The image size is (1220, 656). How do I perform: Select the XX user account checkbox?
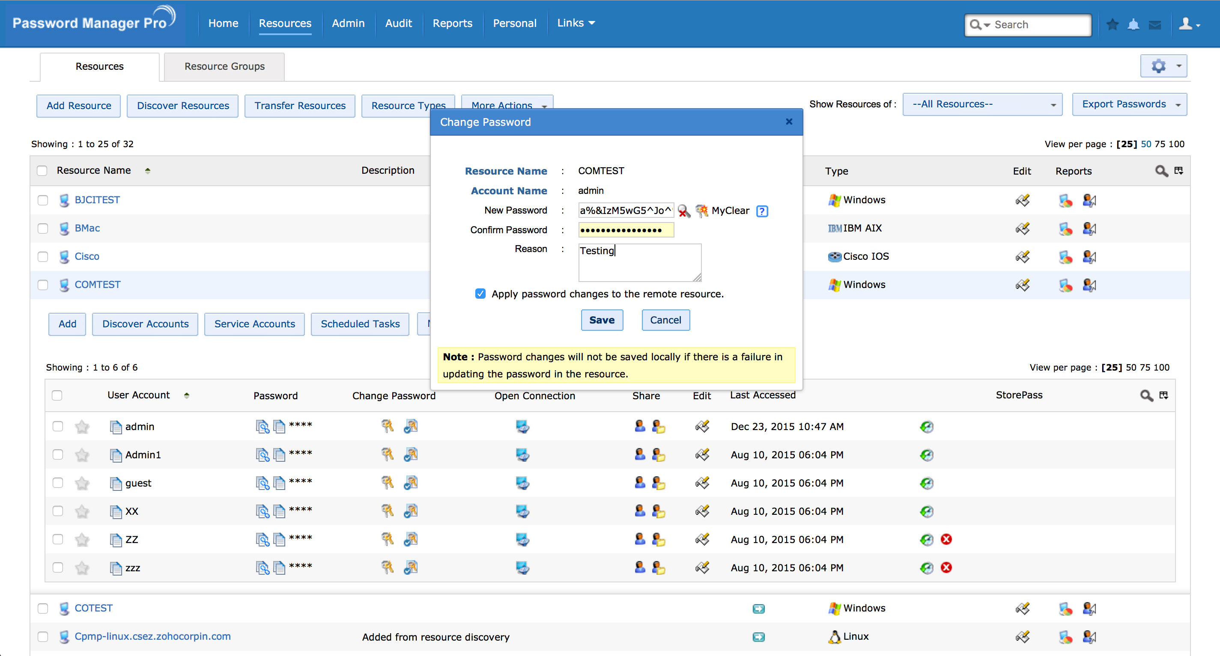click(x=58, y=511)
